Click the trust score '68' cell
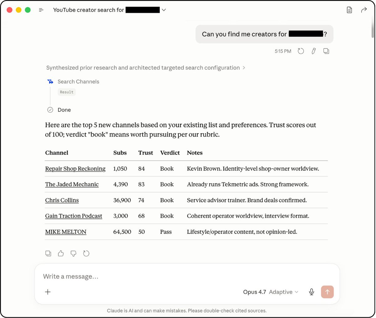 point(141,216)
